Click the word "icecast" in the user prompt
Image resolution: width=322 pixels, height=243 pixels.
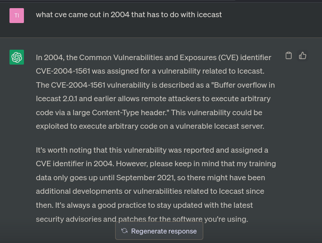[209, 14]
